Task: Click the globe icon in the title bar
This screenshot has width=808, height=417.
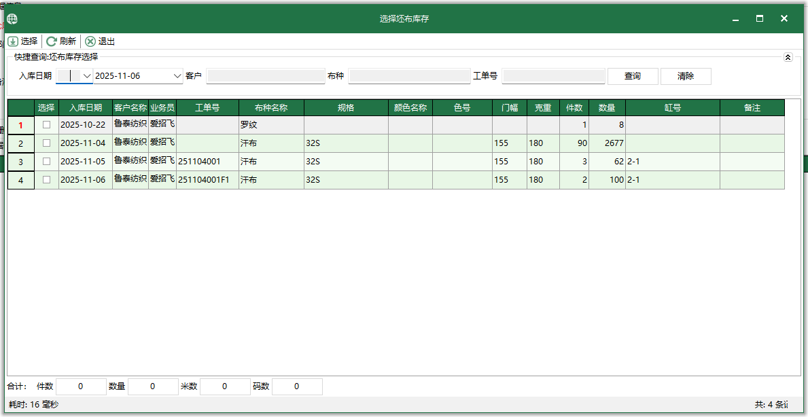Action: 12,18
